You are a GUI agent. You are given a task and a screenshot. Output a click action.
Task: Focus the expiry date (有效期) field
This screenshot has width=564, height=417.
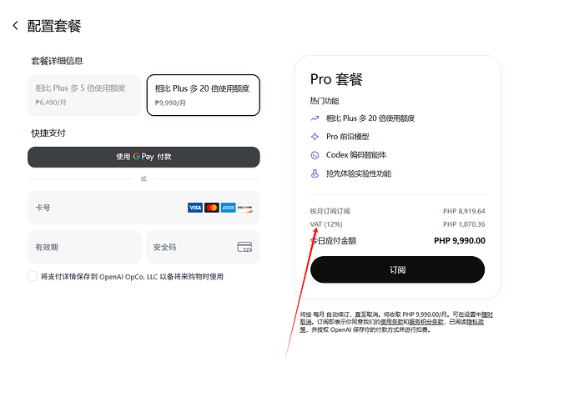click(84, 247)
